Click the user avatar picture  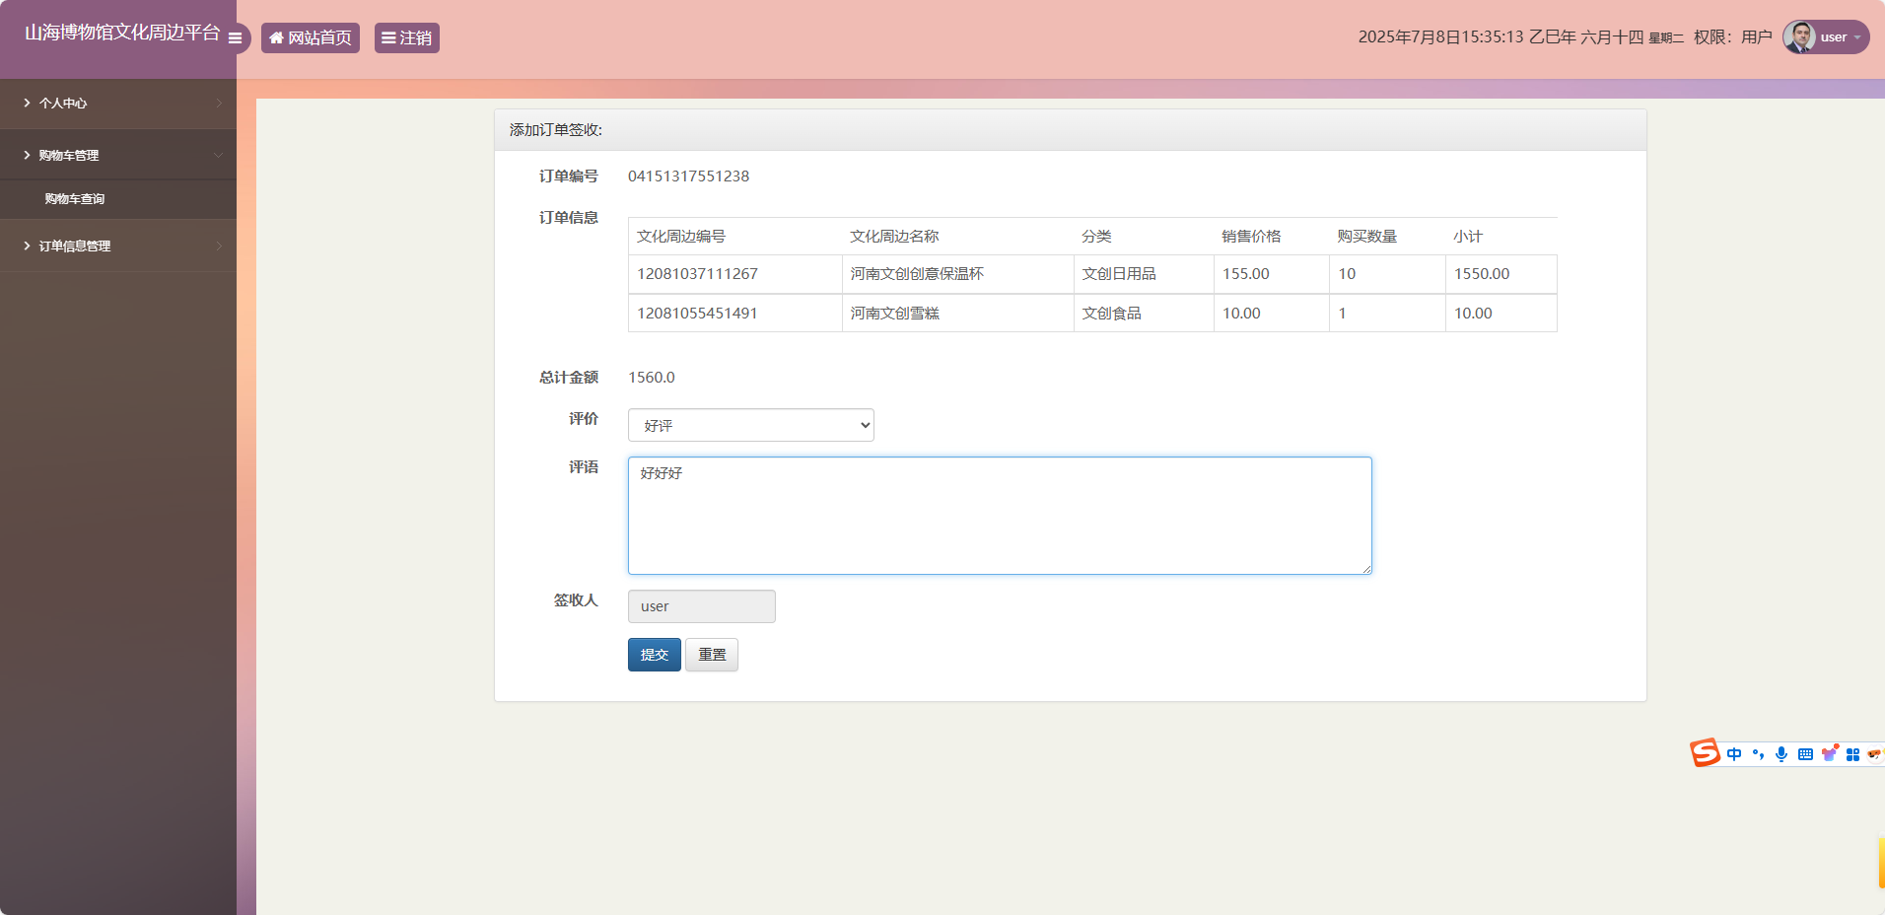point(1799,37)
